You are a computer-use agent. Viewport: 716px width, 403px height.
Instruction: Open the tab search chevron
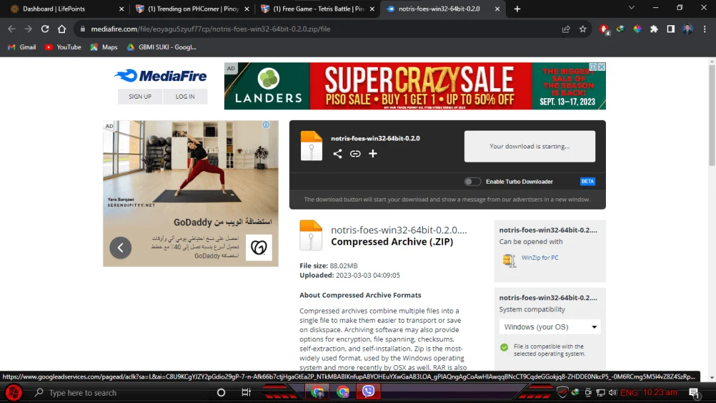coord(632,8)
